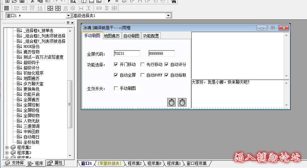Select the 坐标拾取 subroutine in the tree

click(x=31, y=142)
